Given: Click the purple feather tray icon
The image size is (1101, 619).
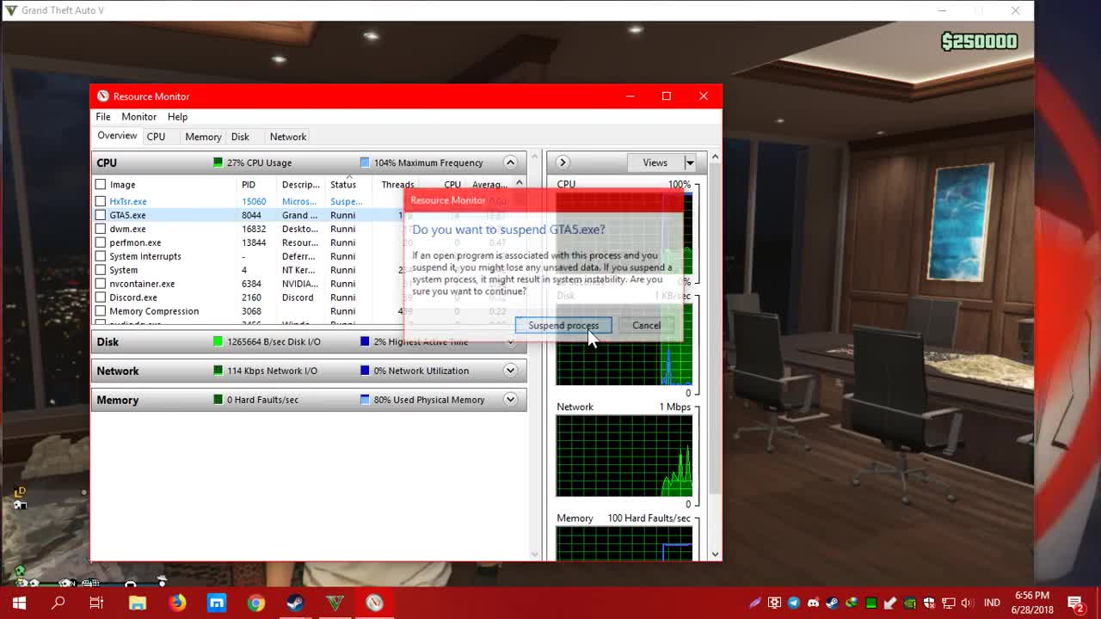Looking at the screenshot, I should point(755,603).
